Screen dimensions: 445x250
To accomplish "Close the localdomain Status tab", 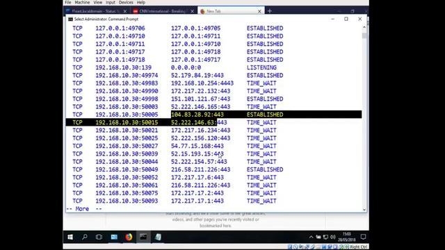I will pos(125,11).
